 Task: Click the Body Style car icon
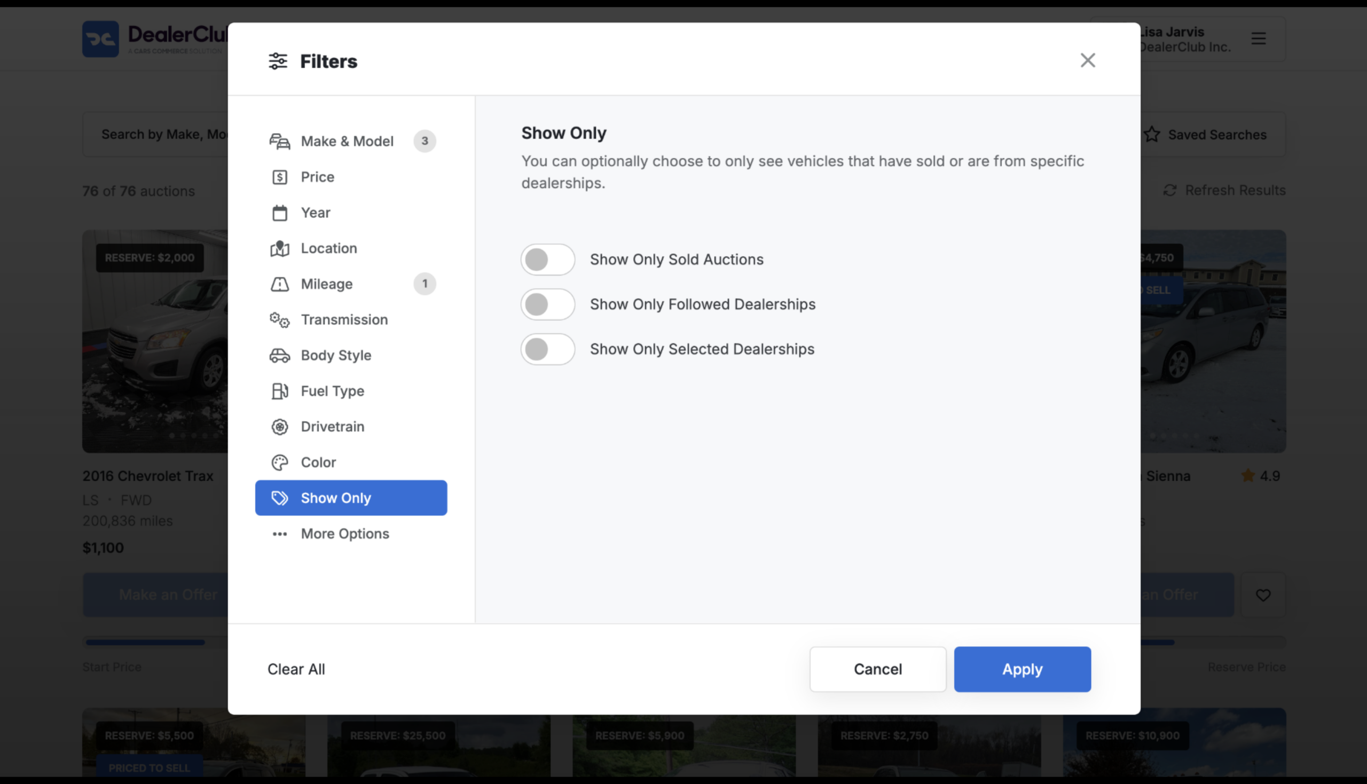[279, 355]
